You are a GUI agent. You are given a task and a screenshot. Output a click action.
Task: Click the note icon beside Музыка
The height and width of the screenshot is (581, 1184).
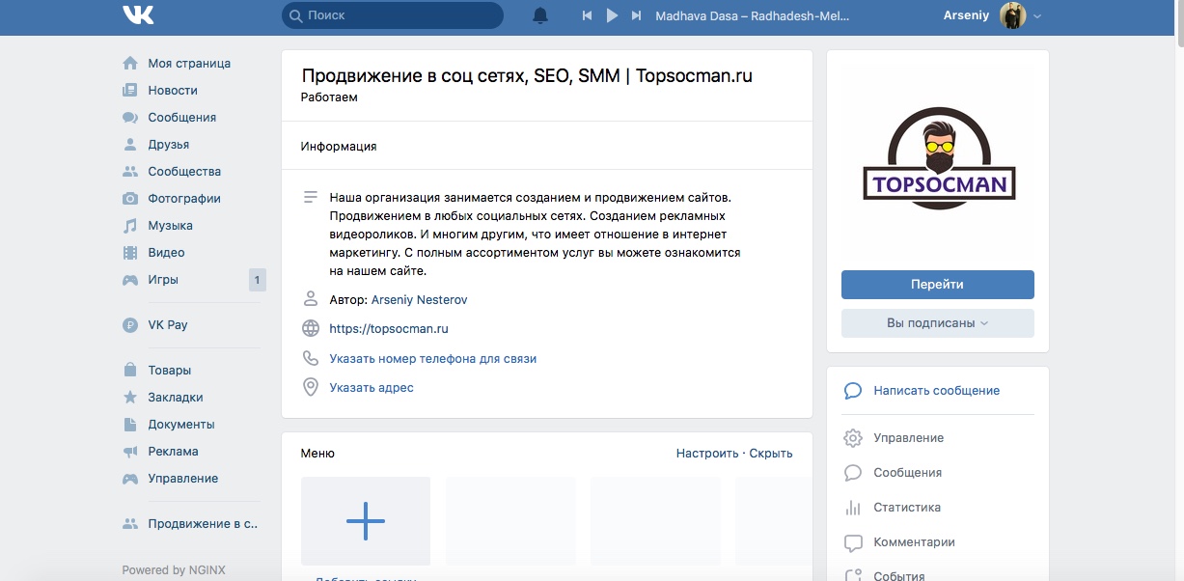point(130,225)
